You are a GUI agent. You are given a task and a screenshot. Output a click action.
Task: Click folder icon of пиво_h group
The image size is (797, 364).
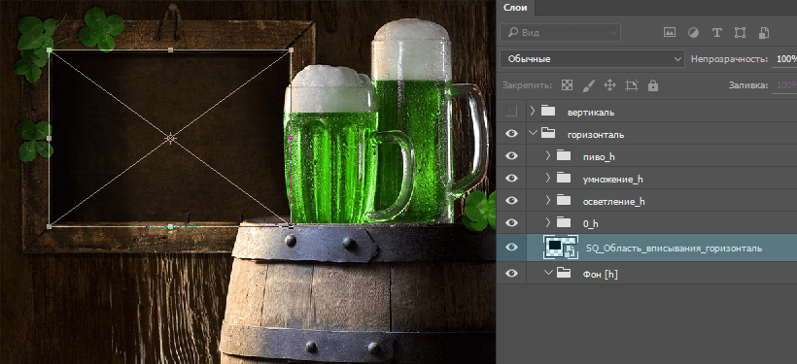564,156
